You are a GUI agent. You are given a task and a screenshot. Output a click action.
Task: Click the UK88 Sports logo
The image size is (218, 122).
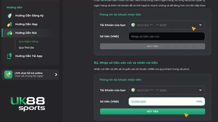pyautogui.click(x=28, y=104)
